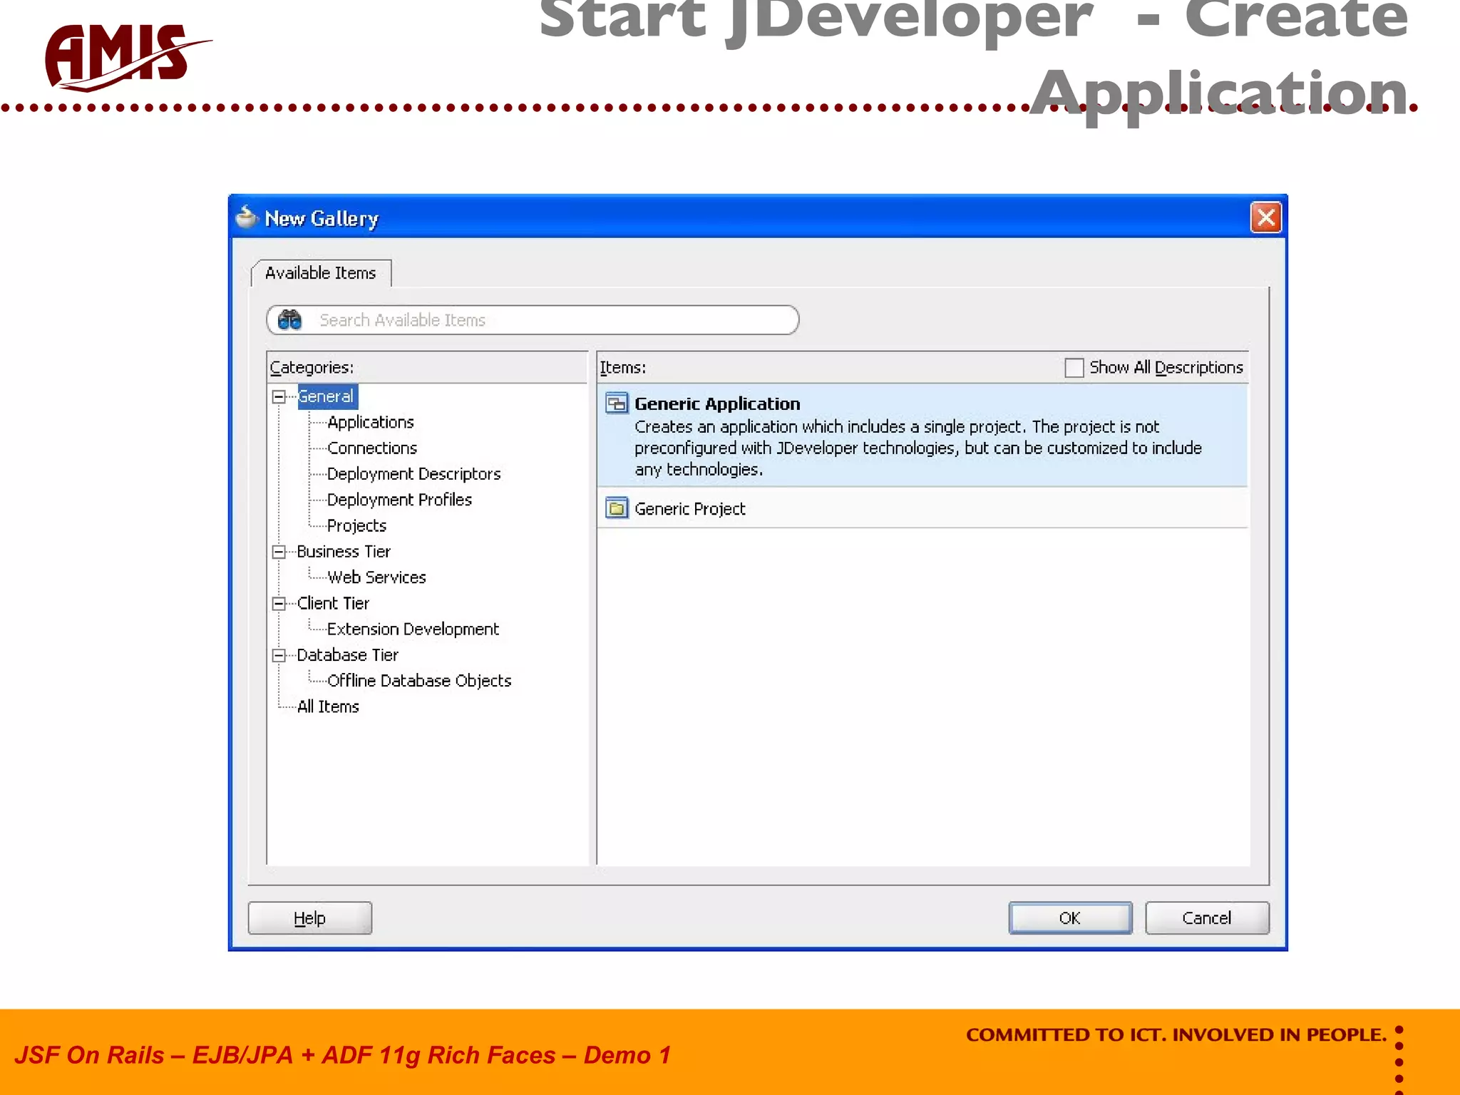Collapse the Business Tier node
Screen dimensions: 1460x1095
point(279,552)
